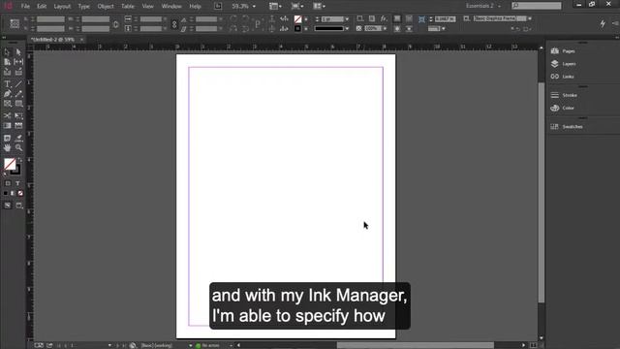
Task: Select the Content Placer tool
Action: click(18, 72)
